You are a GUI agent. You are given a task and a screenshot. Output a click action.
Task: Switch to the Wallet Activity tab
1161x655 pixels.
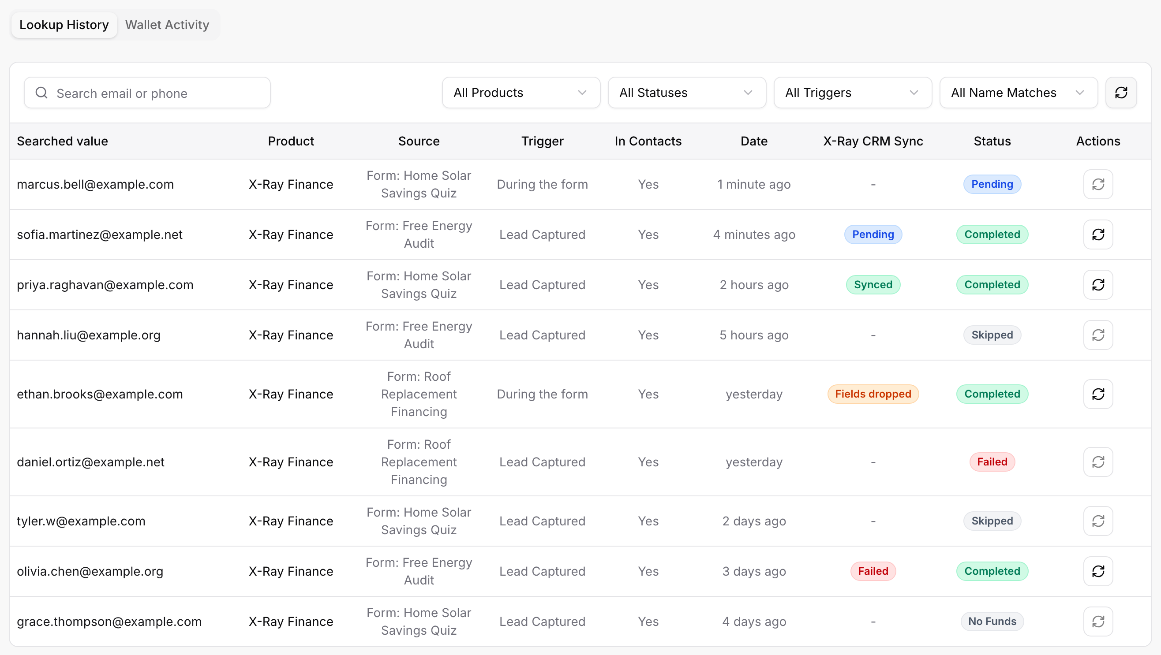pos(167,25)
